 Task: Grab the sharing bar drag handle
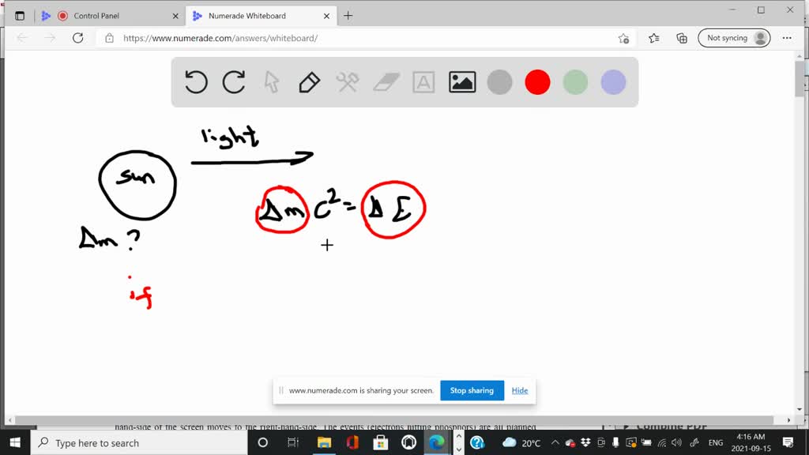(281, 390)
